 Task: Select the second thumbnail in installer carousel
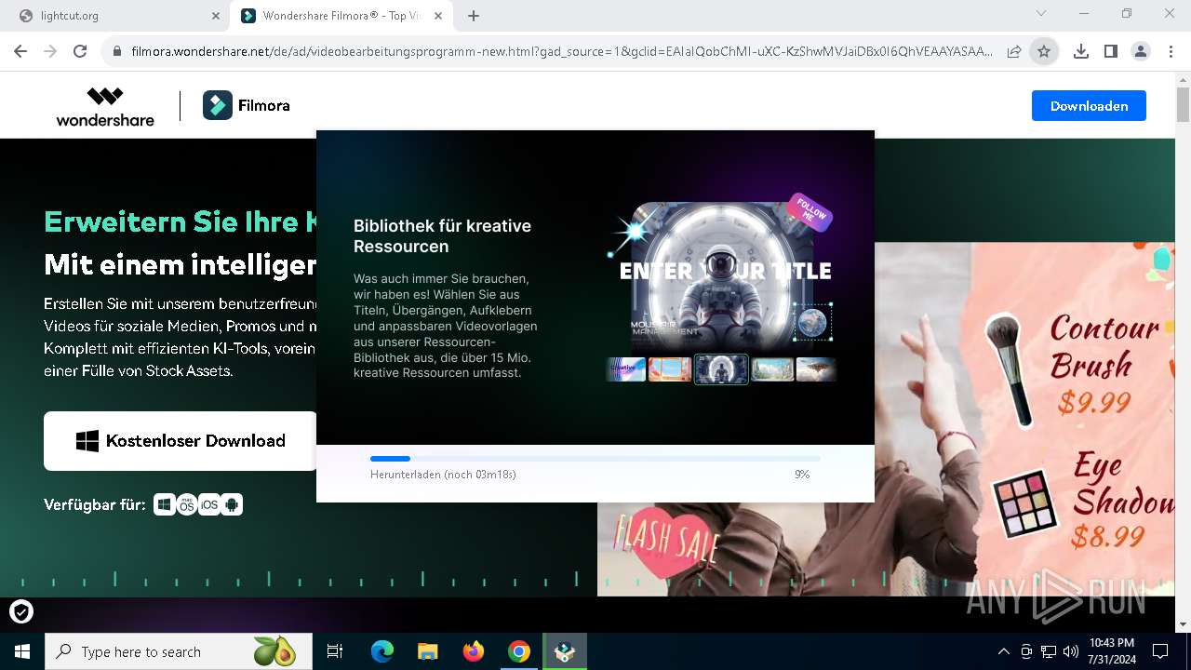coord(670,369)
